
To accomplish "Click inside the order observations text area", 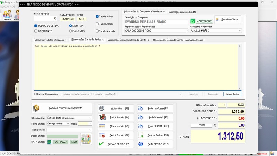I will [x=135, y=68].
